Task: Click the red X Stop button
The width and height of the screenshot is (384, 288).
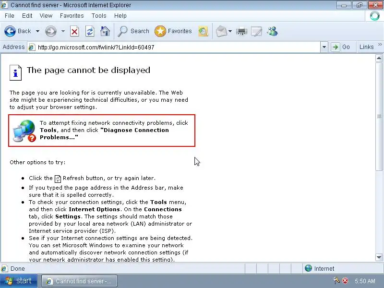Action: 74,31
